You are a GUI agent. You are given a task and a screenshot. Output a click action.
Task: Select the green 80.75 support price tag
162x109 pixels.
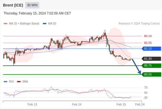tap(151, 66)
